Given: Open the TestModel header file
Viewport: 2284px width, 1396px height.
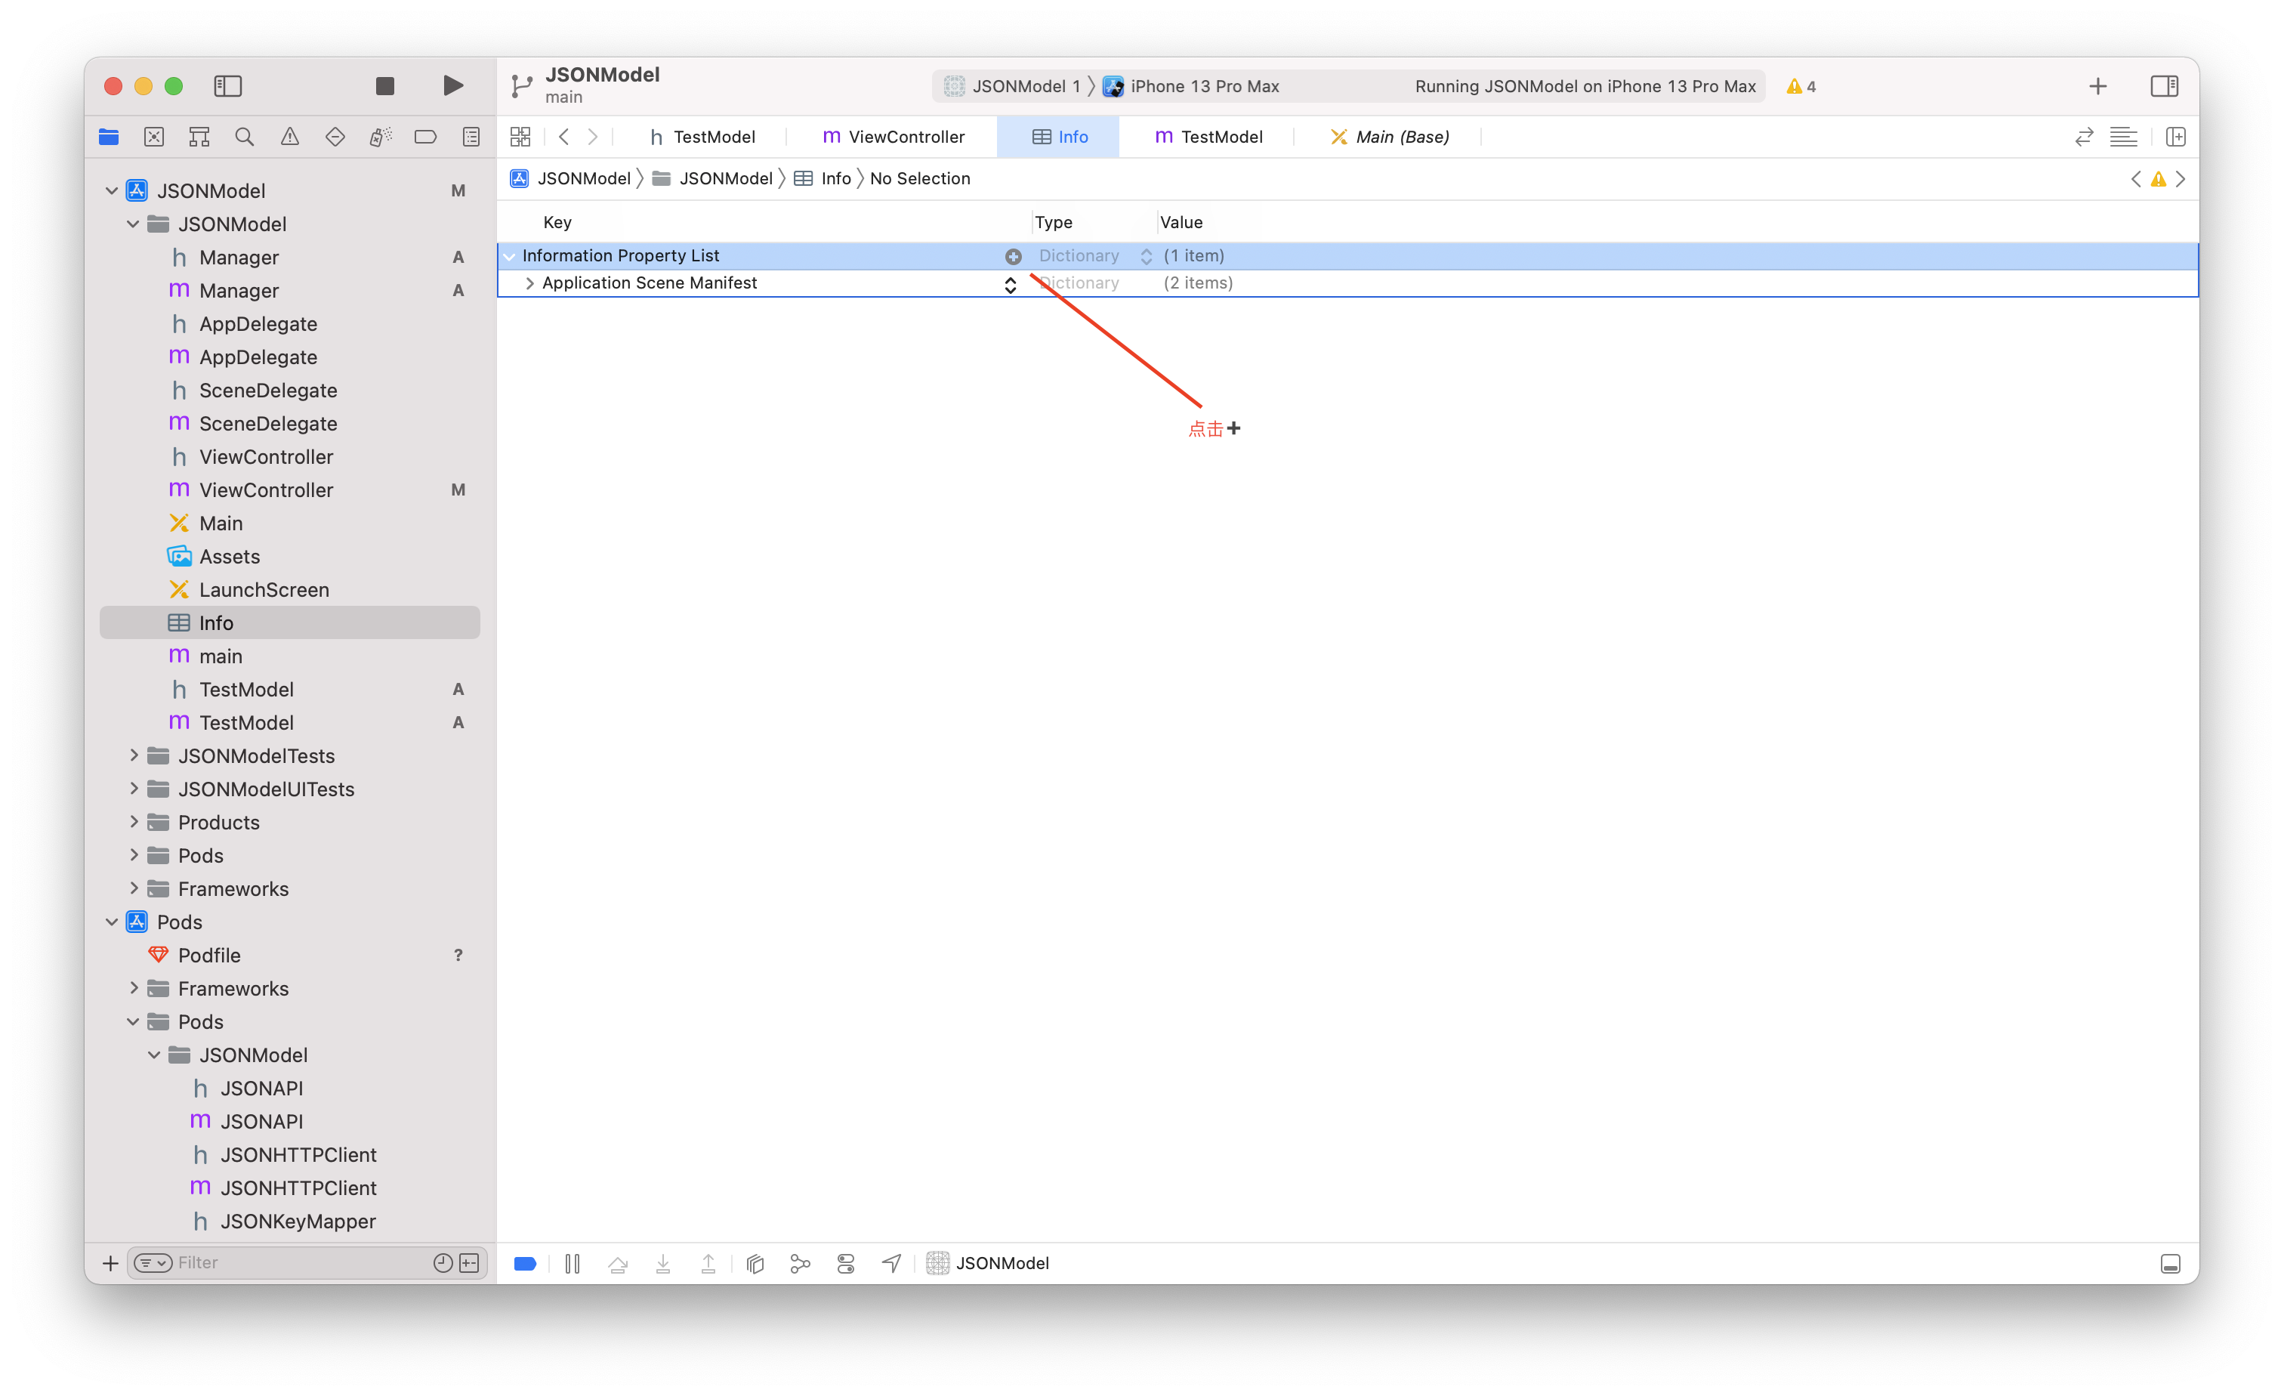Looking at the screenshot, I should click(x=245, y=688).
